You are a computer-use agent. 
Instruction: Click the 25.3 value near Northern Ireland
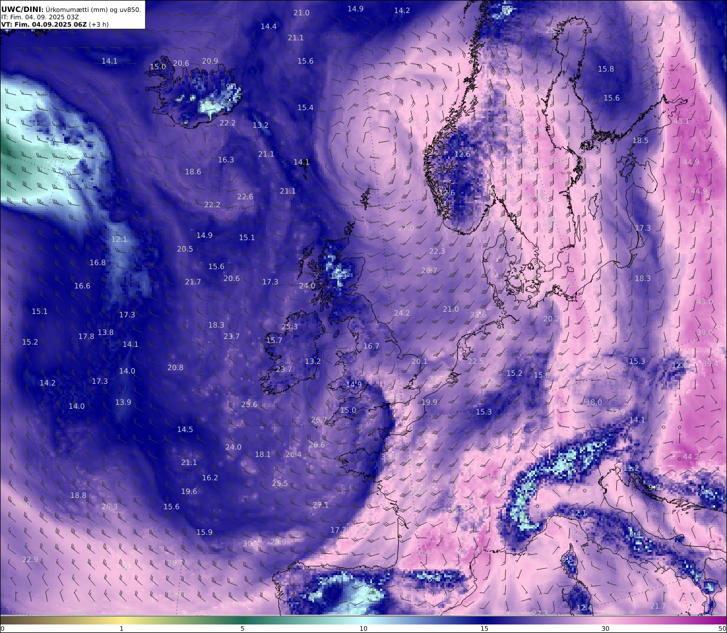coord(290,327)
